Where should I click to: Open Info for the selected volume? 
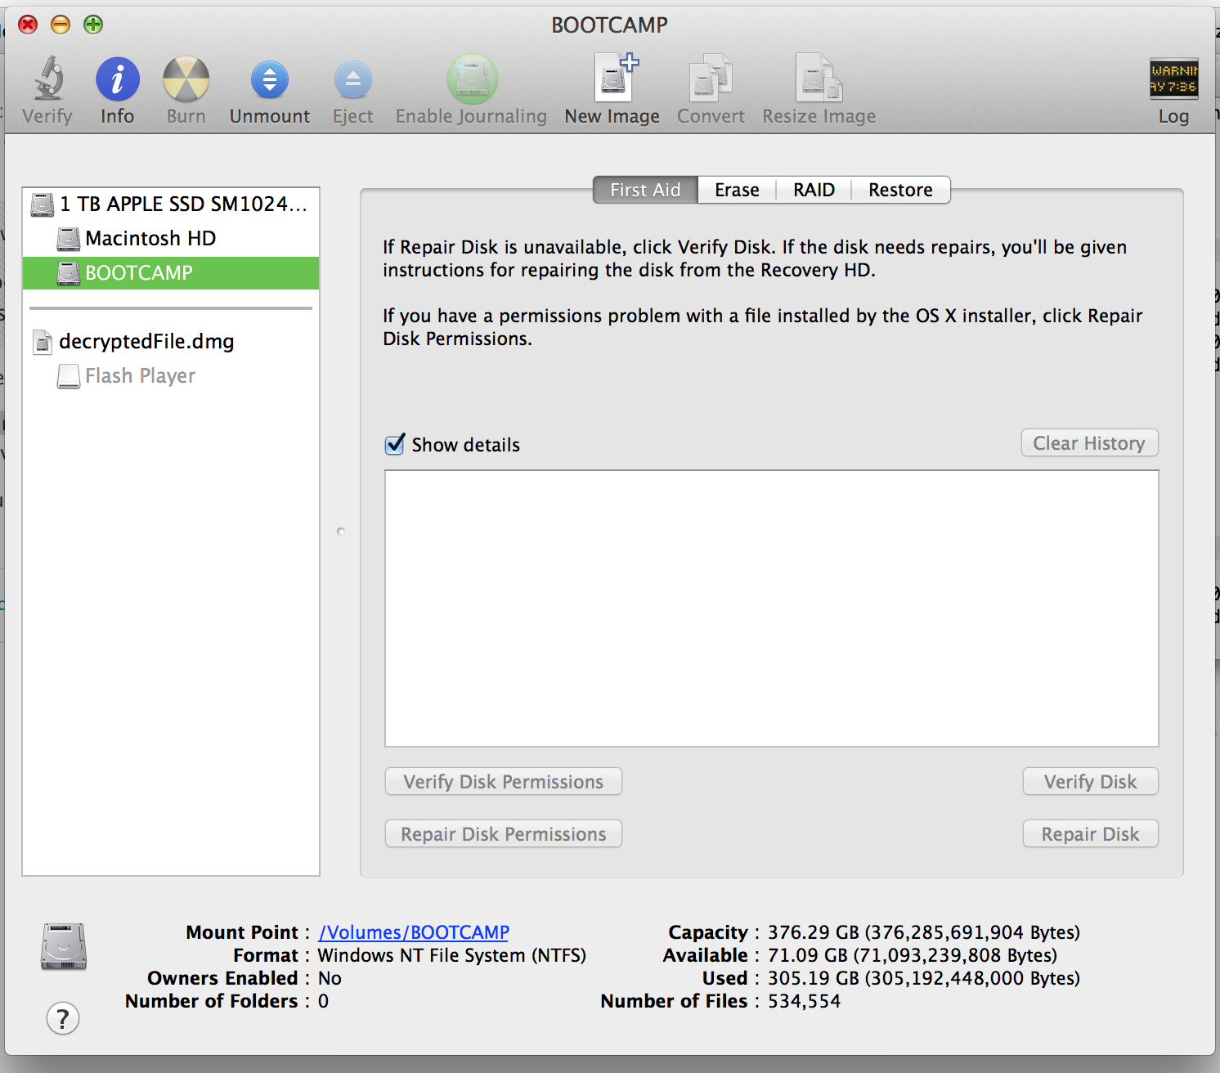(118, 79)
